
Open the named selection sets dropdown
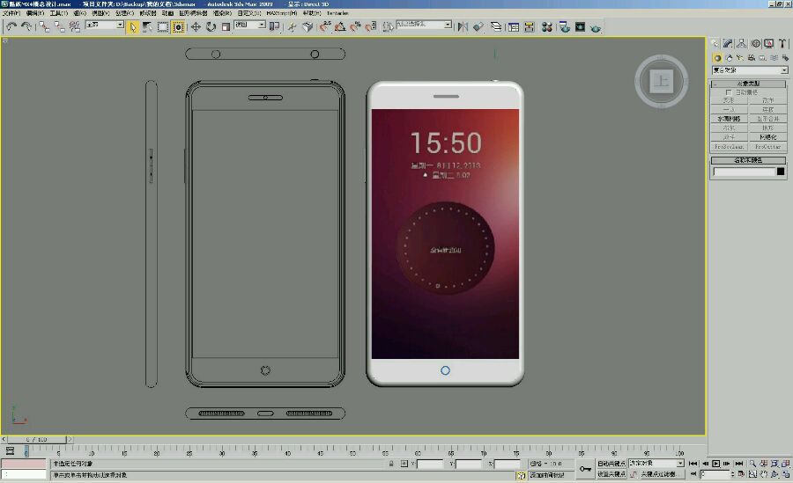424,25
